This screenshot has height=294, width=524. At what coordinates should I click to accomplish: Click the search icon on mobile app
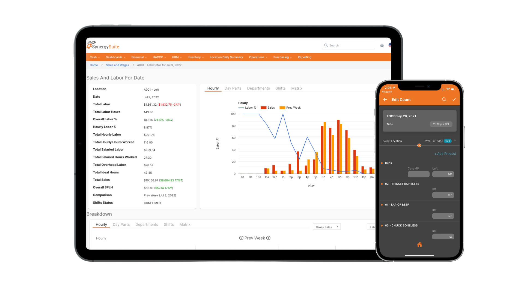coord(444,99)
